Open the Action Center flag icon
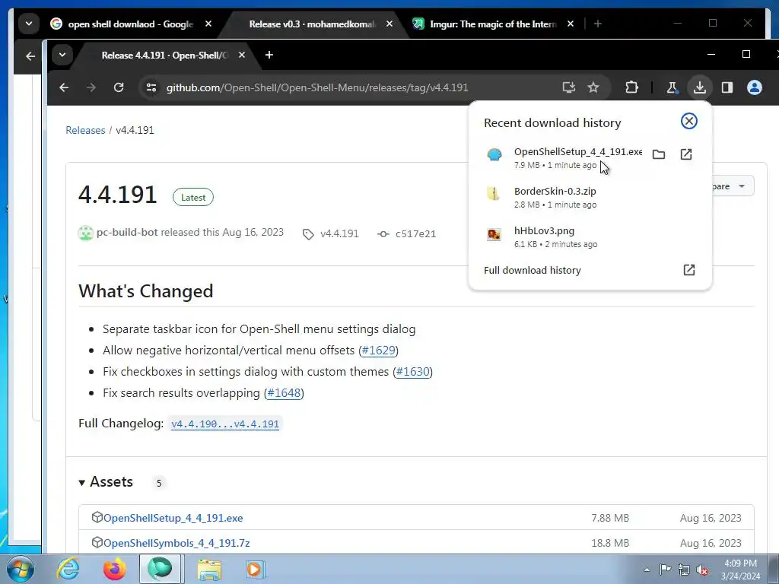 click(665, 570)
